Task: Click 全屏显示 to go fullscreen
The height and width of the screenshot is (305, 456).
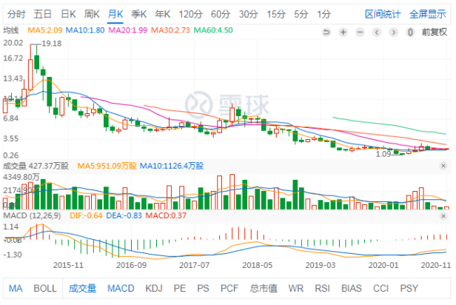Action: point(428,14)
